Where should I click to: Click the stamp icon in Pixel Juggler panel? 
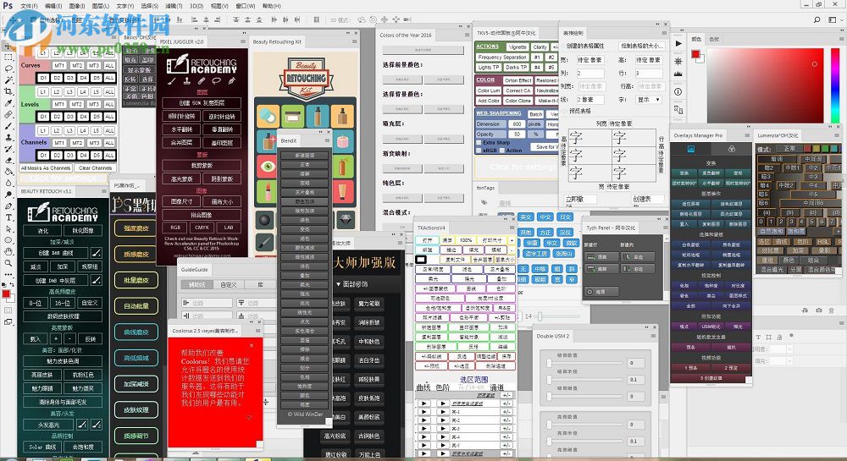tap(187, 81)
